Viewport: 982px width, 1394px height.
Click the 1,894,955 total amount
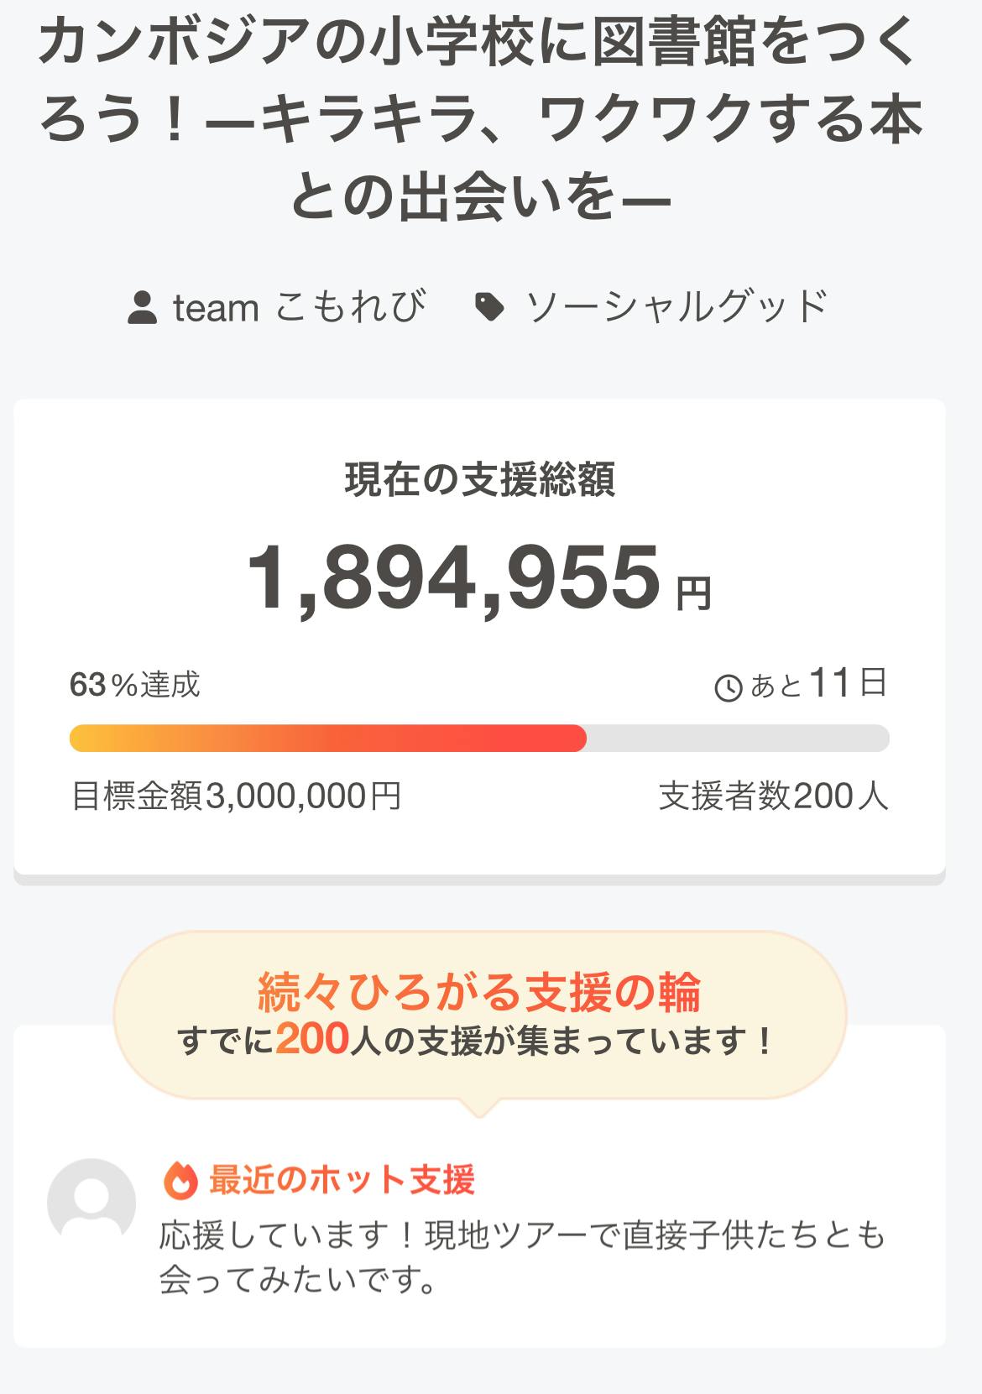point(454,578)
